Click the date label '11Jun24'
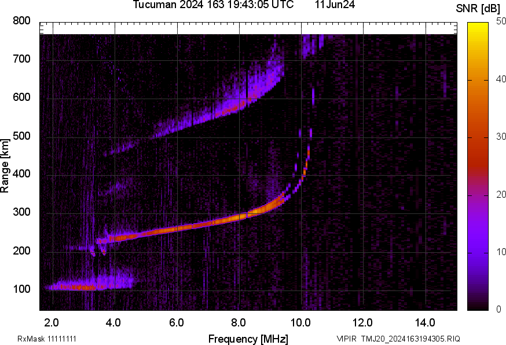Screen dimensions: 506x345 [335, 5]
